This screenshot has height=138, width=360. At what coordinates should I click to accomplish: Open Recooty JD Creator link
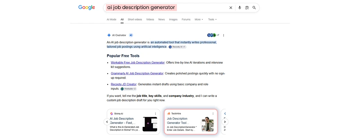click(124, 84)
